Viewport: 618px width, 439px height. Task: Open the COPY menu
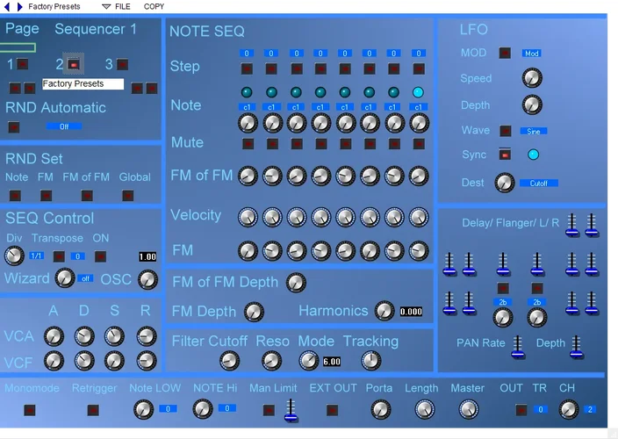[x=154, y=6]
